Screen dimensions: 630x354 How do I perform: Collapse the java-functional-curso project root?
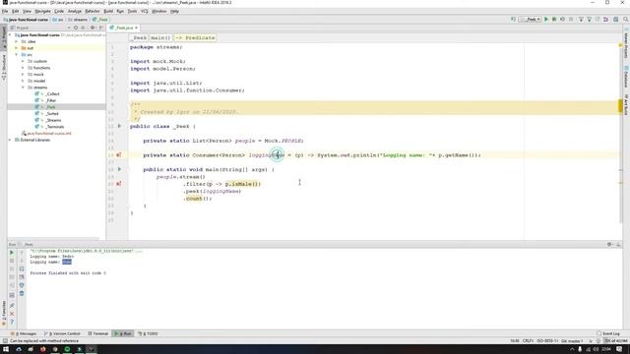[x=10, y=35]
